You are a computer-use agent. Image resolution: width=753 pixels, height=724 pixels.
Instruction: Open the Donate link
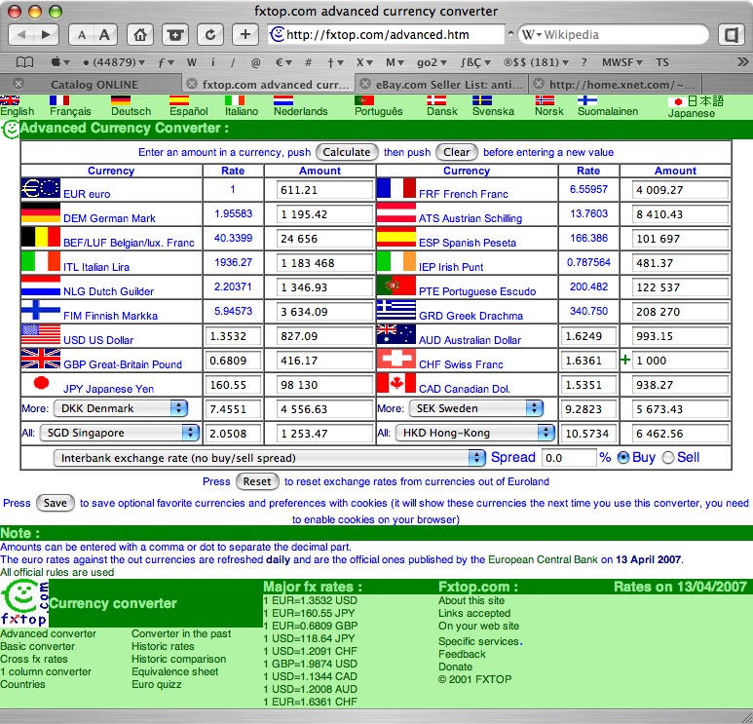pyautogui.click(x=455, y=667)
